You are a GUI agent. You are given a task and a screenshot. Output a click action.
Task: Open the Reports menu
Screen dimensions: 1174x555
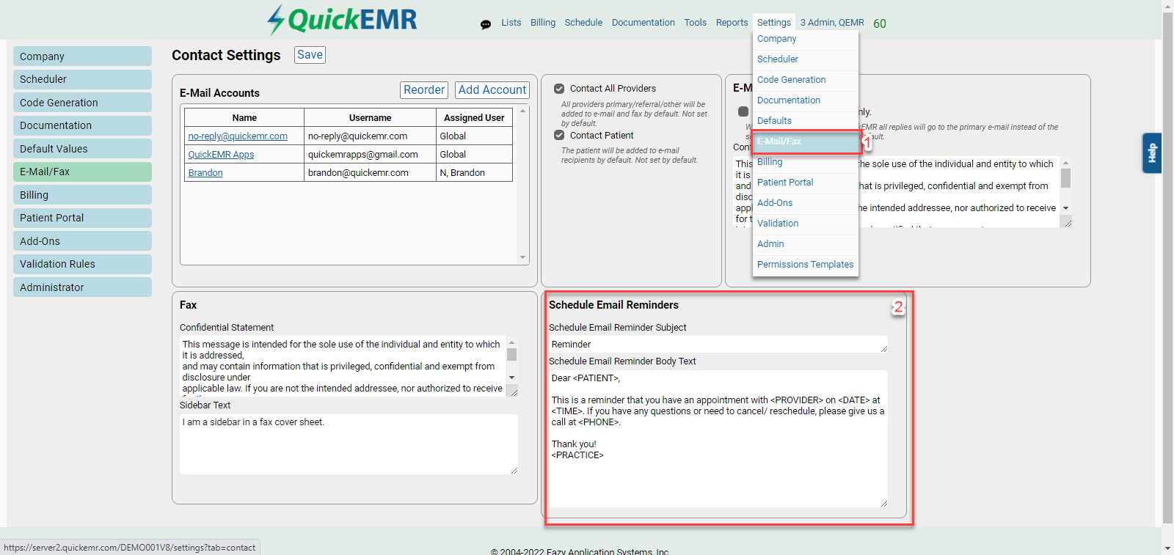(x=732, y=23)
